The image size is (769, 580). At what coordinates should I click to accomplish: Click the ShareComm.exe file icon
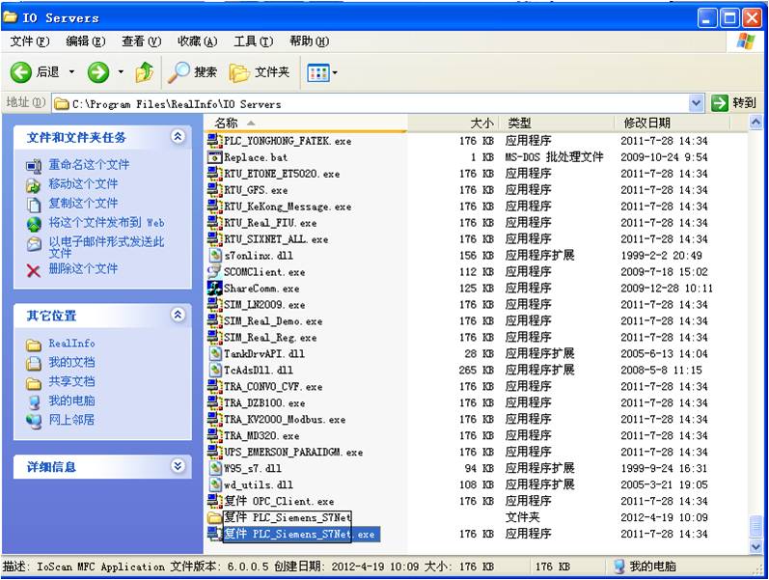click(x=215, y=289)
